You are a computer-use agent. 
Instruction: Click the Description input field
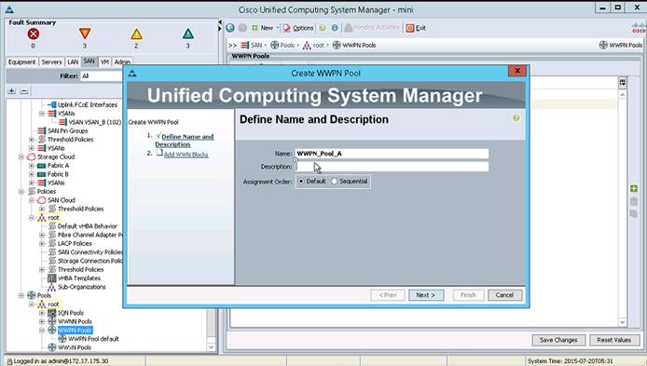click(392, 167)
